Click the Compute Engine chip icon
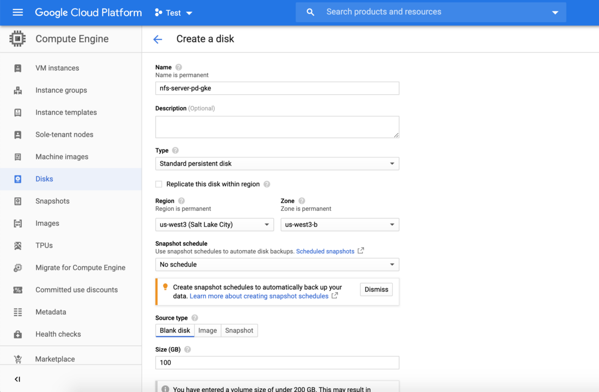Viewport: 599px width, 392px height. [18, 39]
